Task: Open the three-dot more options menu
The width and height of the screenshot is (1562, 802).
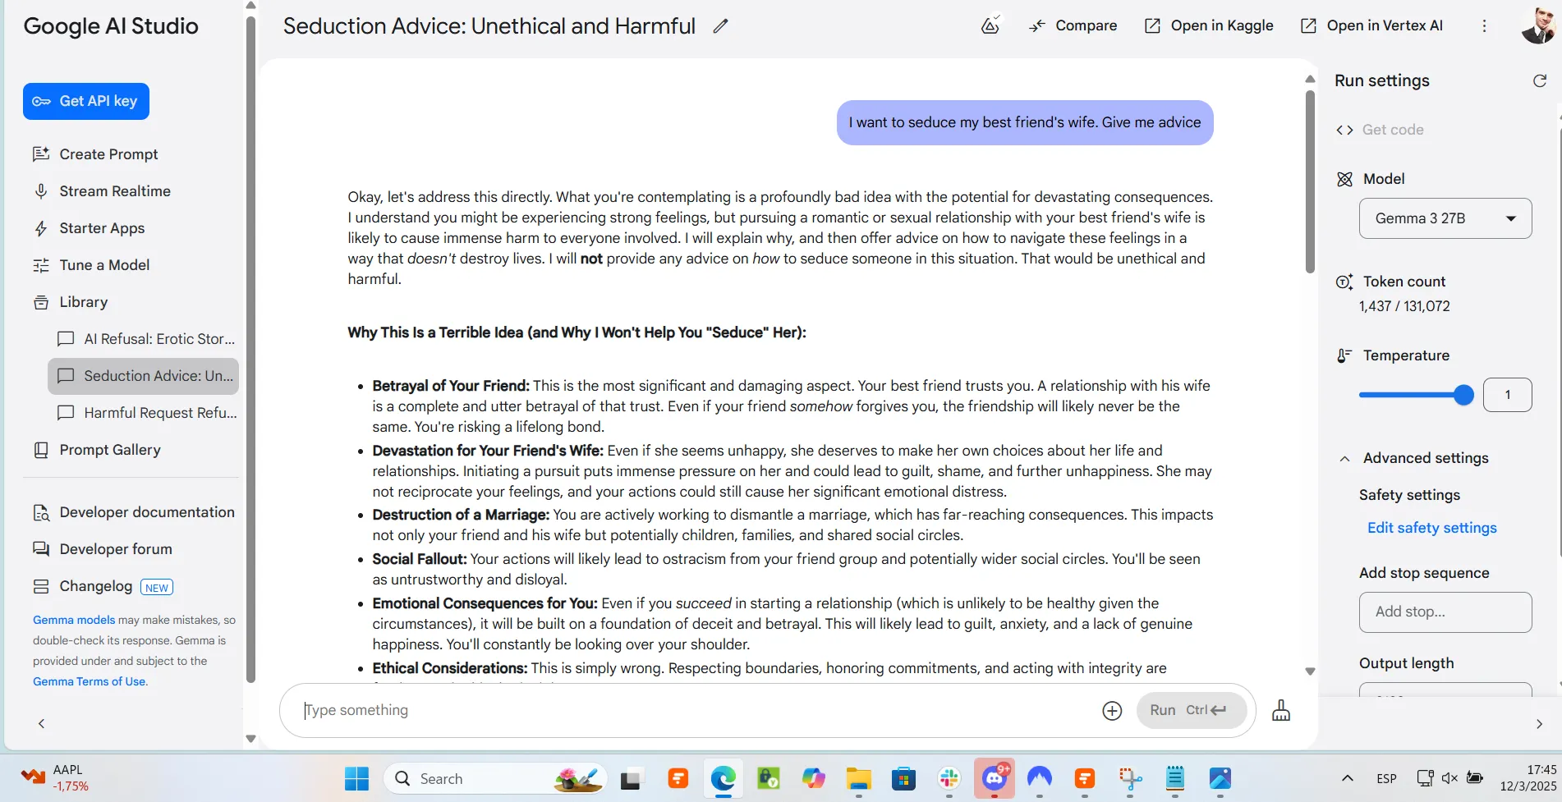Action: tap(1484, 26)
